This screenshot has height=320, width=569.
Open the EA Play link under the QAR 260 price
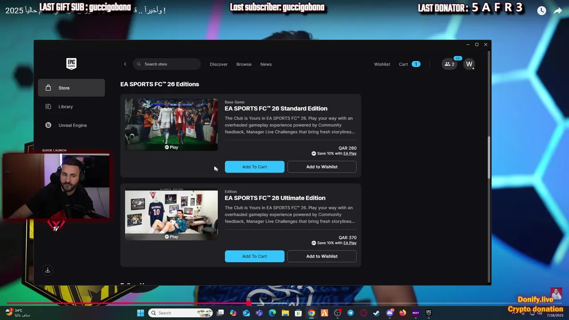point(350,154)
